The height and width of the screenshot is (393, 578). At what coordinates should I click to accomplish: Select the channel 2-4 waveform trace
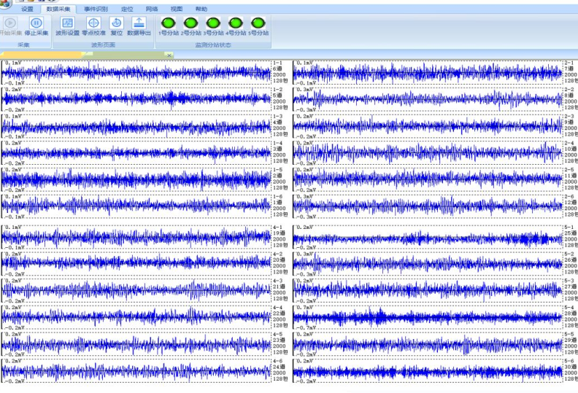[x=428, y=152]
